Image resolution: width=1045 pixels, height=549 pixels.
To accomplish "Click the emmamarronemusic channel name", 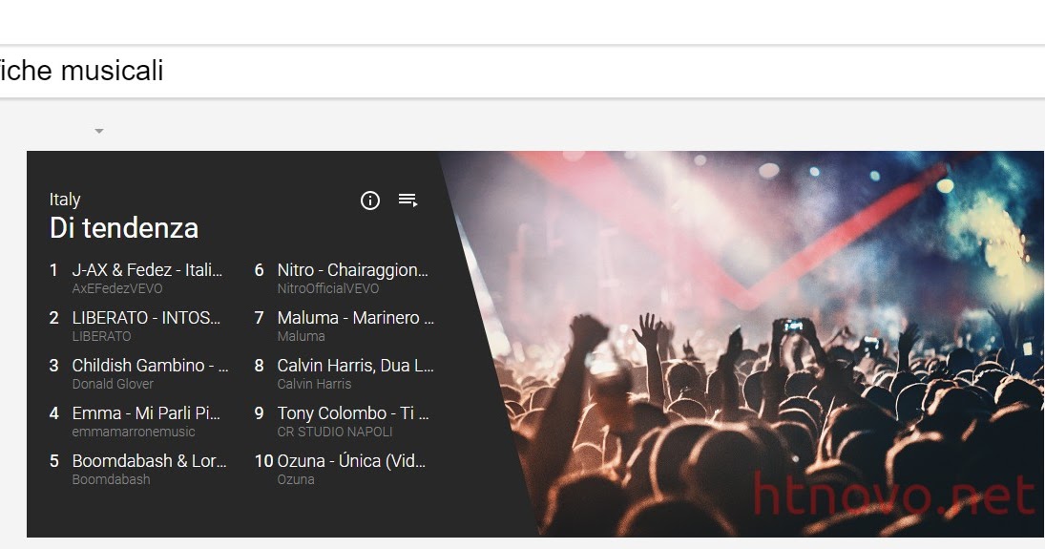I will [134, 432].
